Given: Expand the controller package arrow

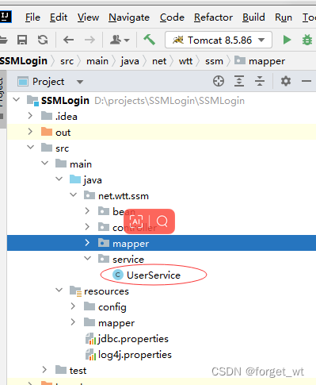Looking at the screenshot, I should (x=87, y=227).
